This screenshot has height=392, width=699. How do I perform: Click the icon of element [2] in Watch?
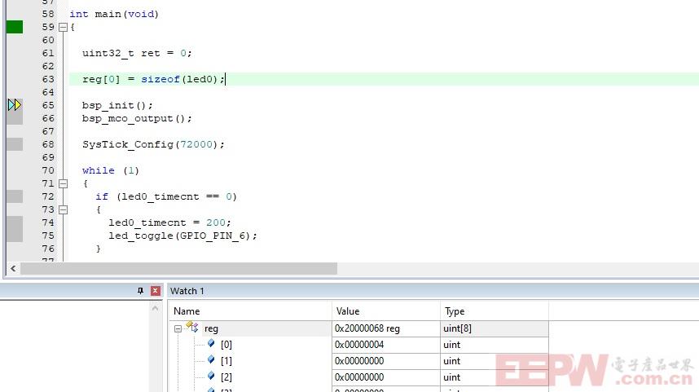[x=211, y=377]
